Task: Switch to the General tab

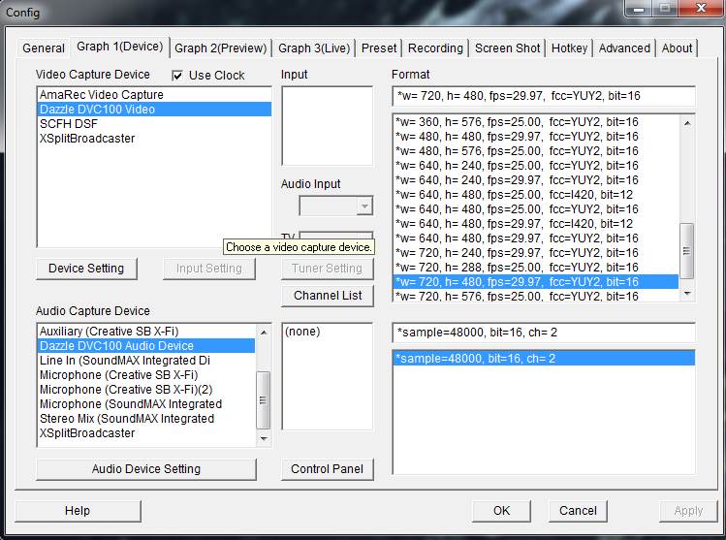Action: click(x=44, y=48)
